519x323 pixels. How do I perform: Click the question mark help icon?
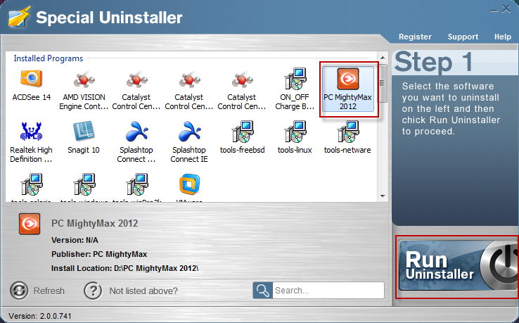pos(93,291)
